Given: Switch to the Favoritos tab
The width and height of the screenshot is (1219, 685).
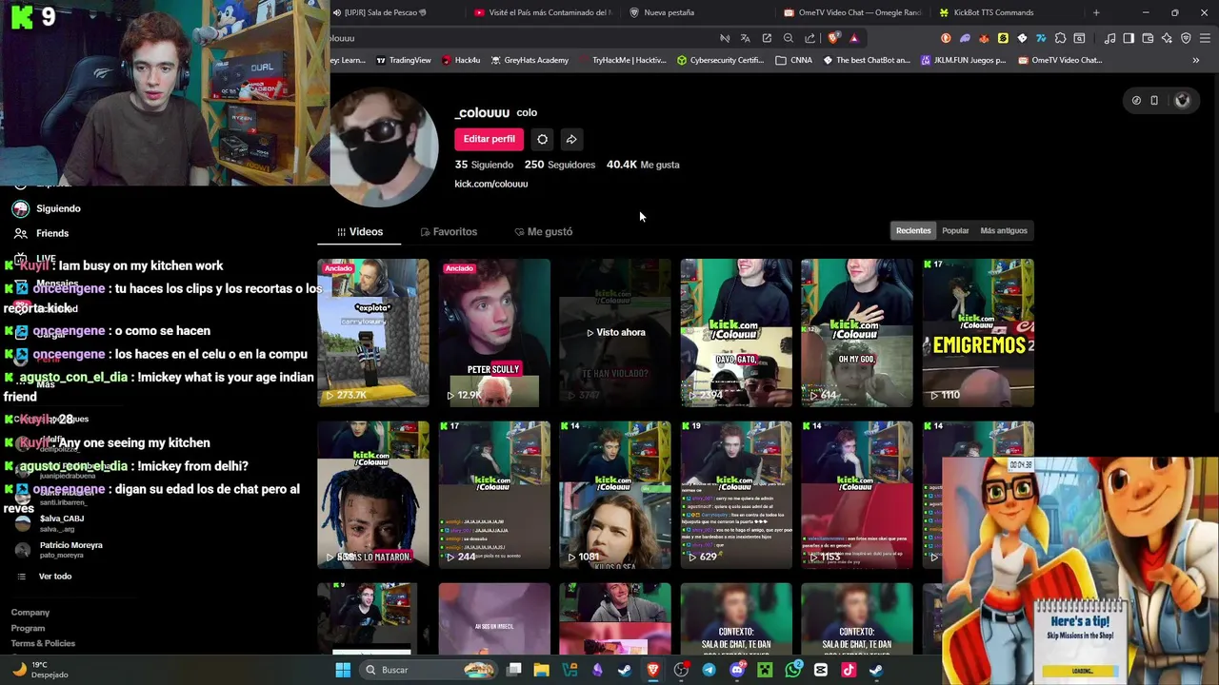Looking at the screenshot, I should click(449, 231).
